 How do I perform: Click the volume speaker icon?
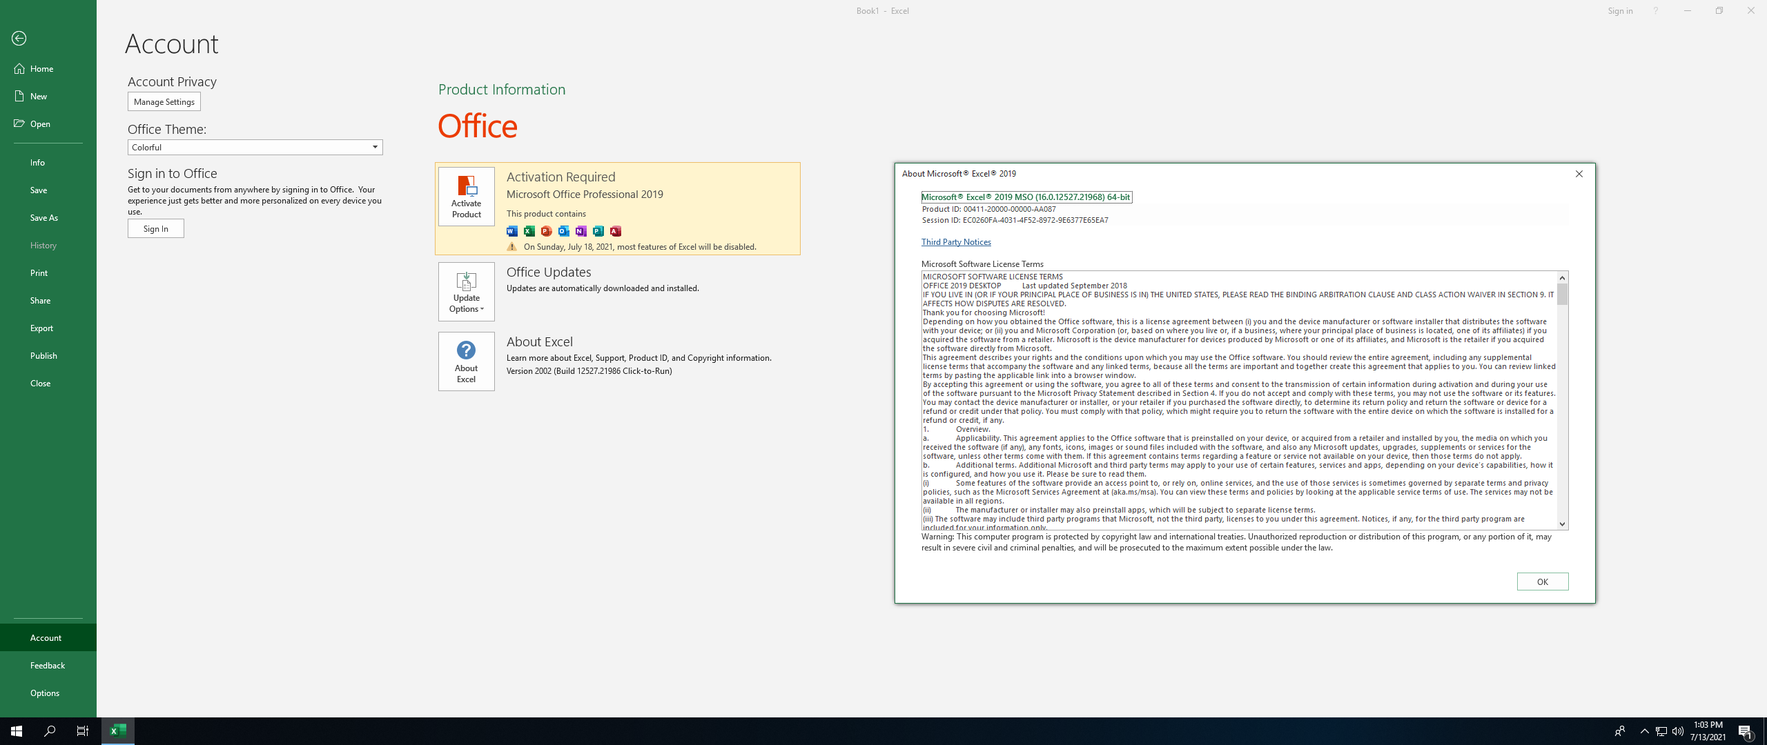point(1678,731)
